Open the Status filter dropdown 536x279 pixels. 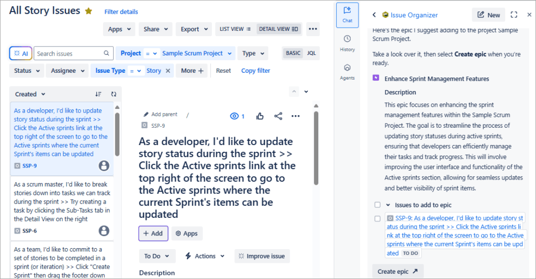click(27, 71)
